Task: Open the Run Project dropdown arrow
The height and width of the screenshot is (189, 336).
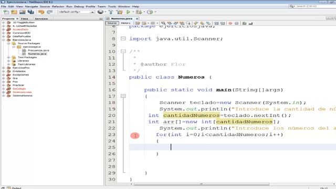Action: (133, 12)
